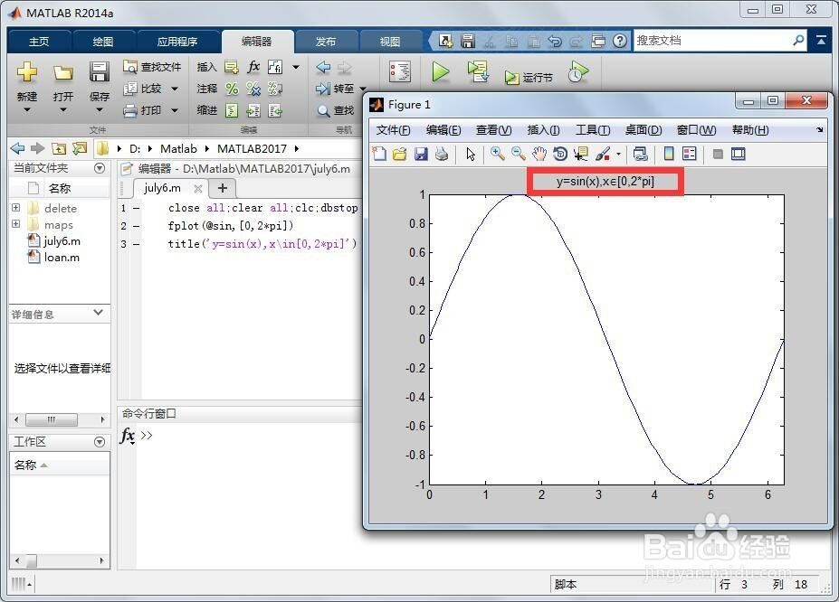839x602 pixels.
Task: Open Figure 1 Help (帮助) menu
Action: point(750,130)
